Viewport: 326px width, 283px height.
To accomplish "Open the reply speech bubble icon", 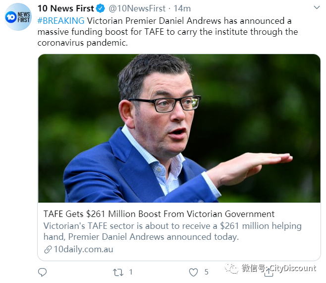I will [43, 272].
